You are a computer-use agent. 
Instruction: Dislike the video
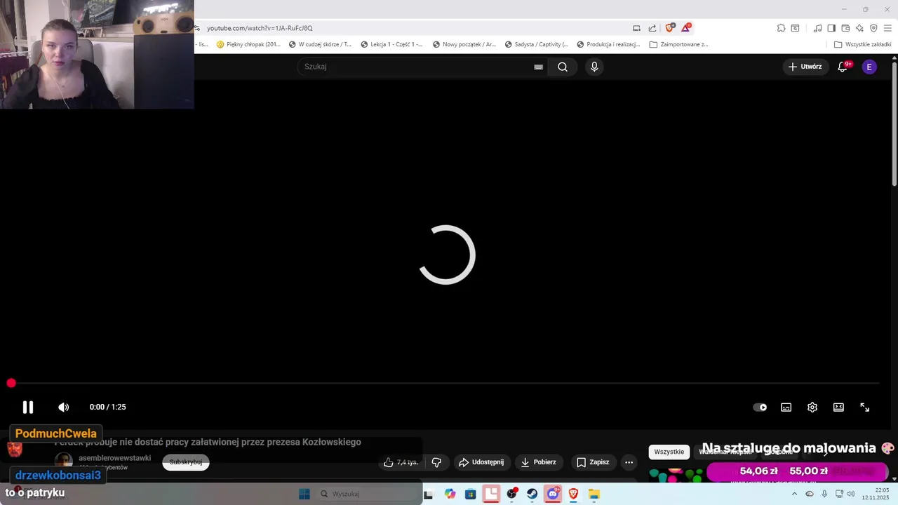coord(436,462)
